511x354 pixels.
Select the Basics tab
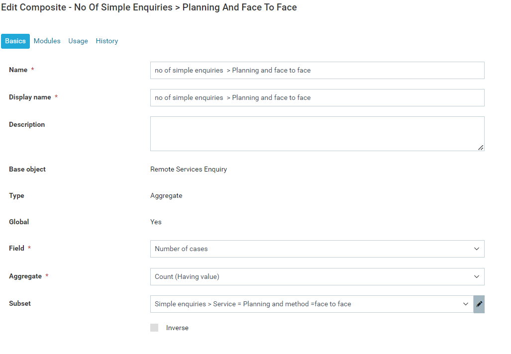click(x=15, y=41)
